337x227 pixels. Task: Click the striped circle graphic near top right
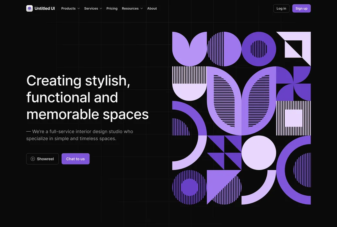(259, 49)
